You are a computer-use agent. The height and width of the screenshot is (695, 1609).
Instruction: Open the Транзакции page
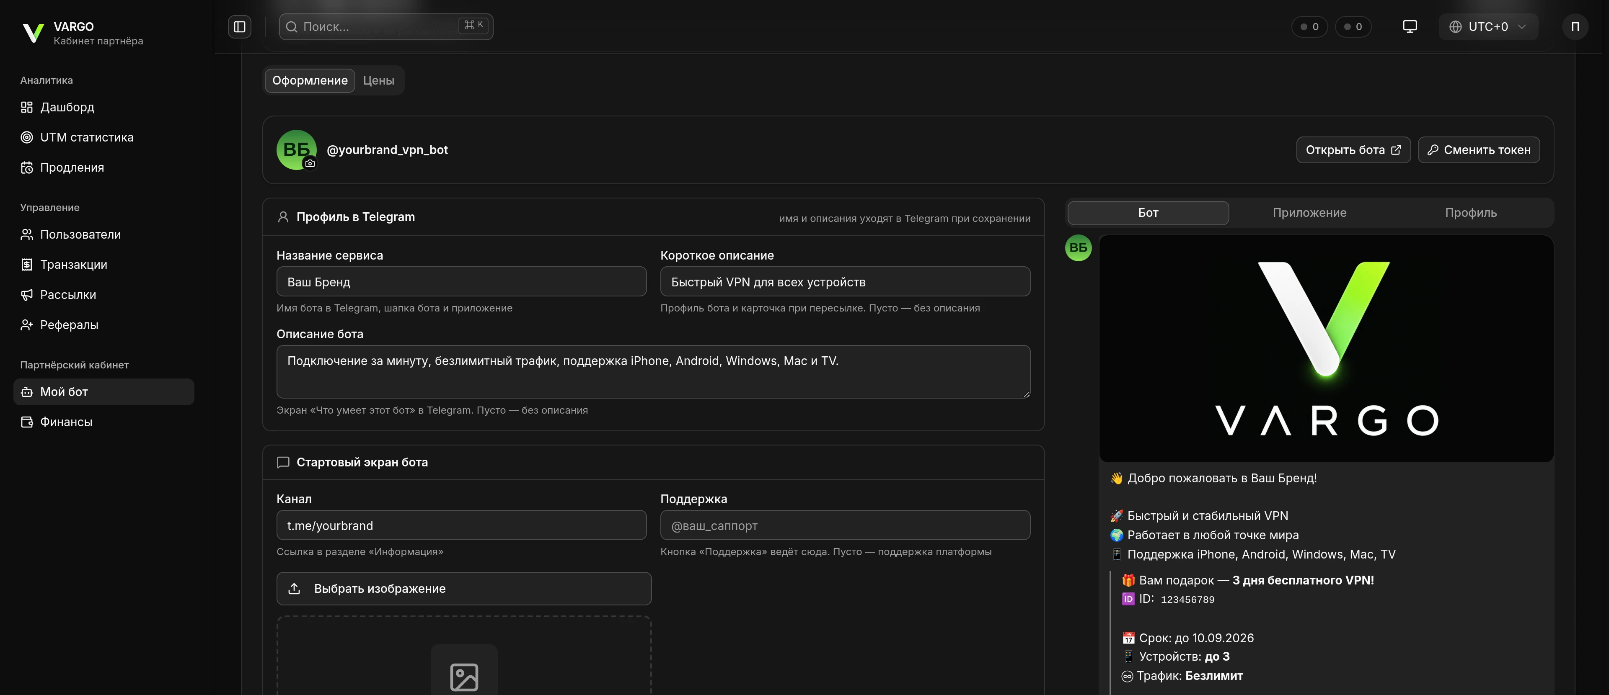[103, 265]
